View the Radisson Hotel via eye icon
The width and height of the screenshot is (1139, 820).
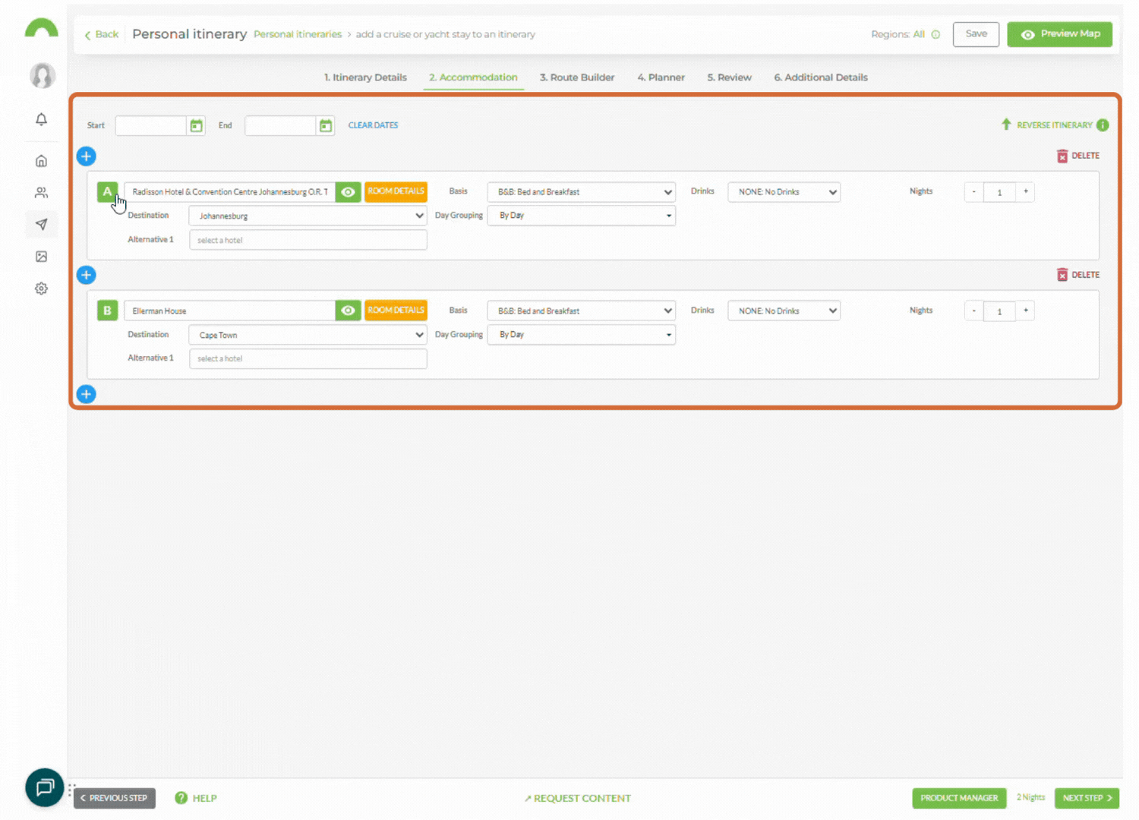click(x=348, y=192)
